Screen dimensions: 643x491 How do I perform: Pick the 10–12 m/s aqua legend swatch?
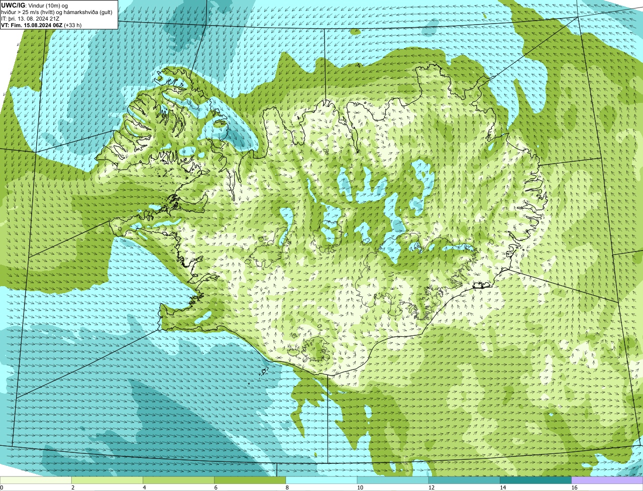393,480
